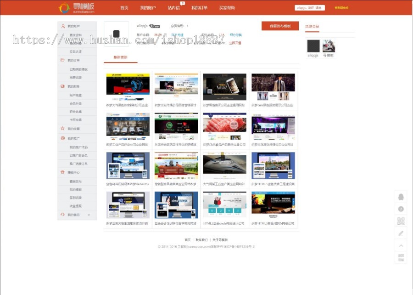Open the high-speed train industrial template thumbnail
The width and height of the screenshot is (413, 295).
[225, 165]
